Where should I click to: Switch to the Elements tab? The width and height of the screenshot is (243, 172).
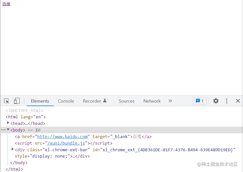click(40, 101)
